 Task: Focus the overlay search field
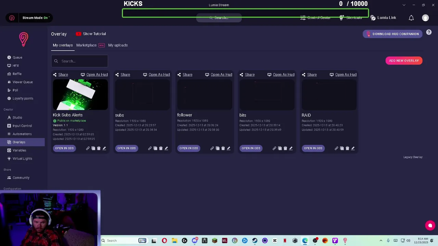coord(79,61)
